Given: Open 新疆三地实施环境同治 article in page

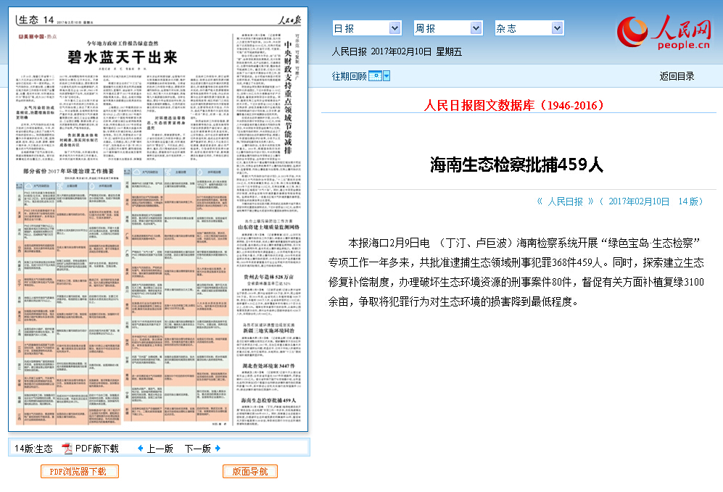Looking at the screenshot, I should coord(268,330).
